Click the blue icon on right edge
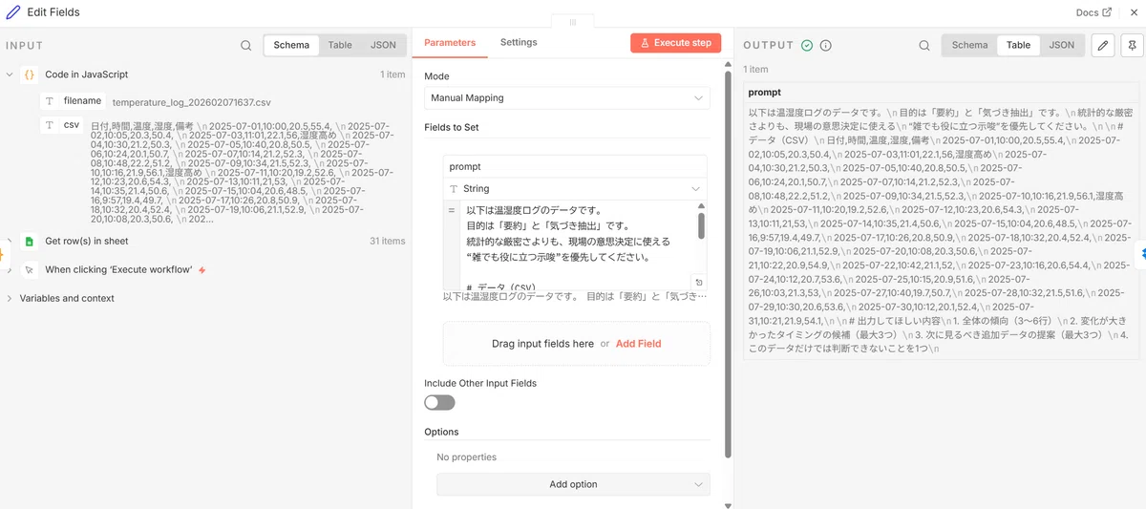Image resolution: width=1146 pixels, height=509 pixels. (1142, 252)
